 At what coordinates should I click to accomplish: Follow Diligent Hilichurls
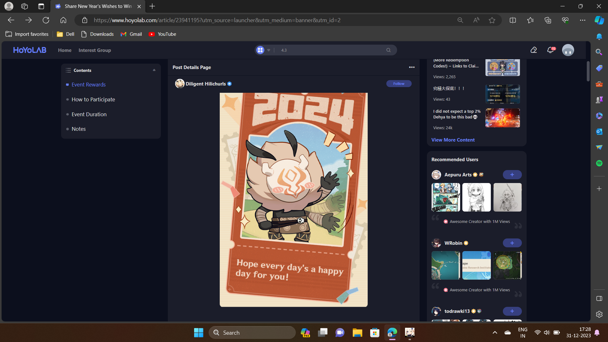click(399, 84)
